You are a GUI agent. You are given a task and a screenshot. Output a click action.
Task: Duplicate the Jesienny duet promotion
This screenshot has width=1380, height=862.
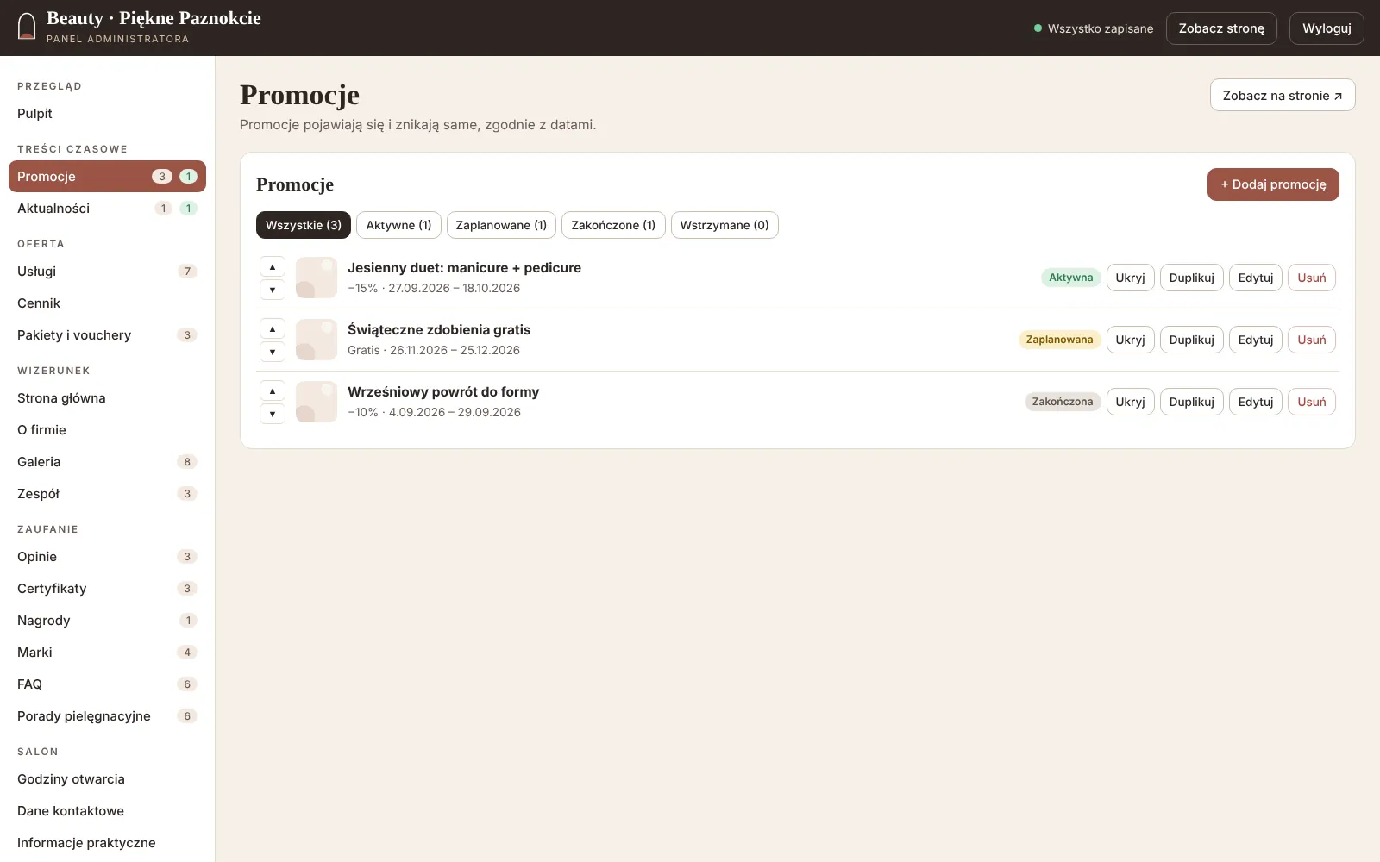[1191, 278]
